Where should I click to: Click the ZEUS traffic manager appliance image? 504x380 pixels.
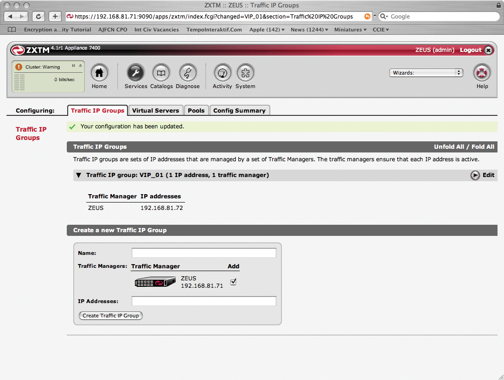coord(155,282)
